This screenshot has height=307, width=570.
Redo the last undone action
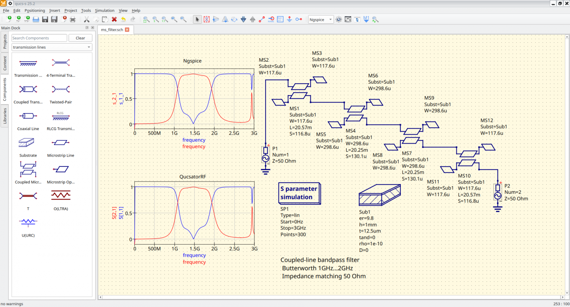pyautogui.click(x=133, y=19)
